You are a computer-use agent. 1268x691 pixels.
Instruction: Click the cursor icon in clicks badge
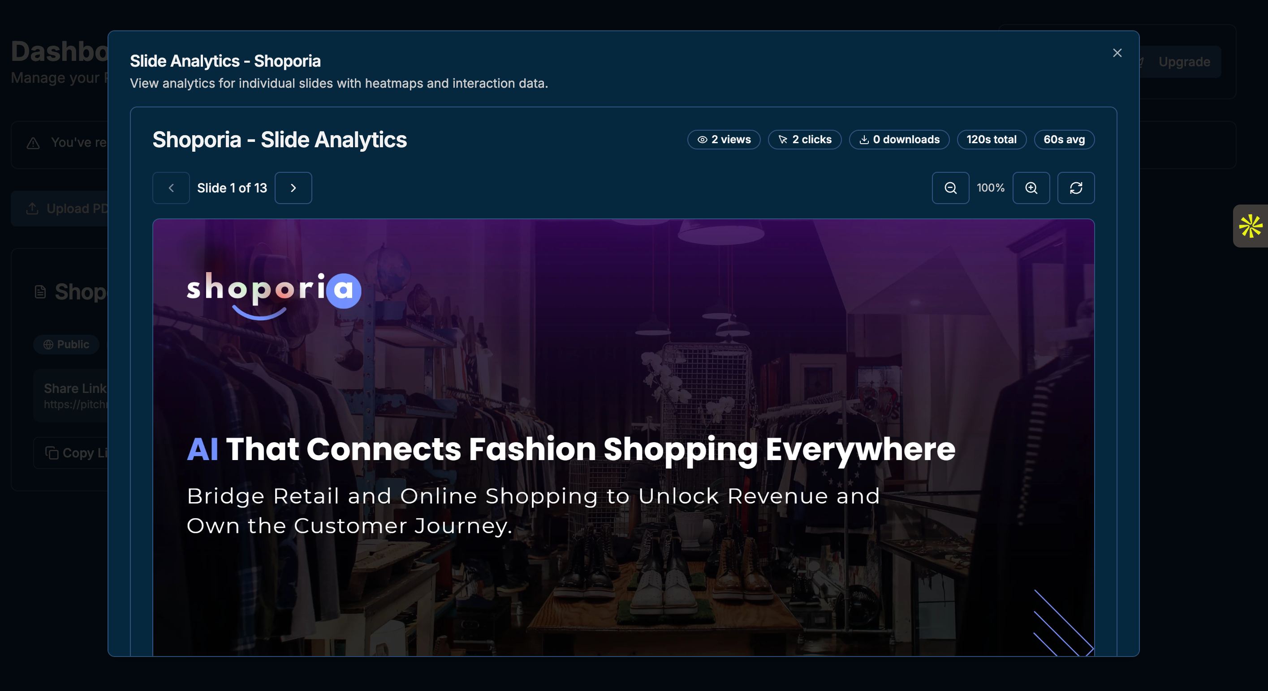click(783, 140)
